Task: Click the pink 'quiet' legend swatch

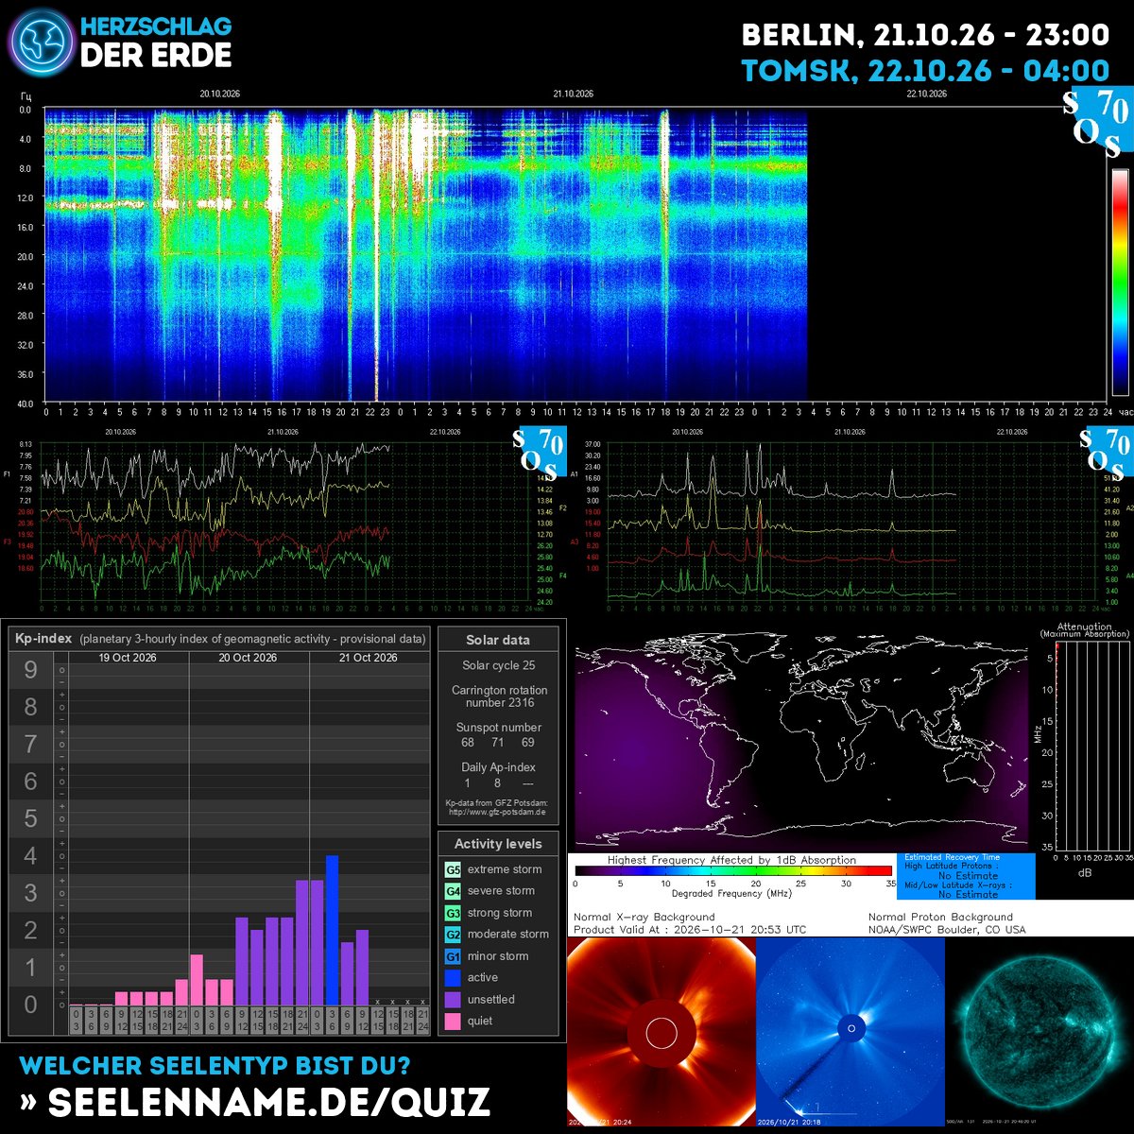Action: pos(453,1022)
